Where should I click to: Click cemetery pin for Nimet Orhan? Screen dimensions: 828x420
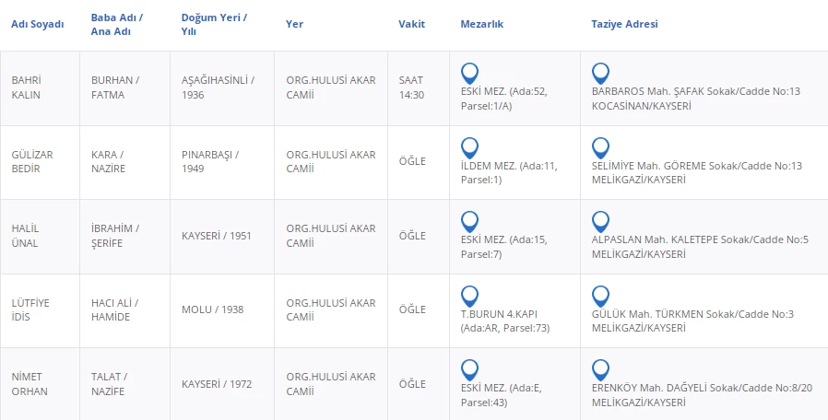click(x=469, y=369)
